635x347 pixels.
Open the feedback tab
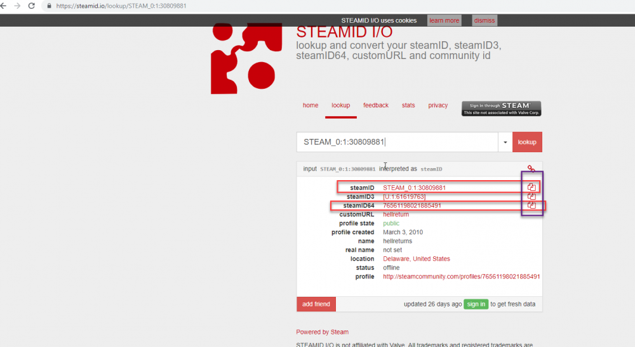[x=375, y=105]
